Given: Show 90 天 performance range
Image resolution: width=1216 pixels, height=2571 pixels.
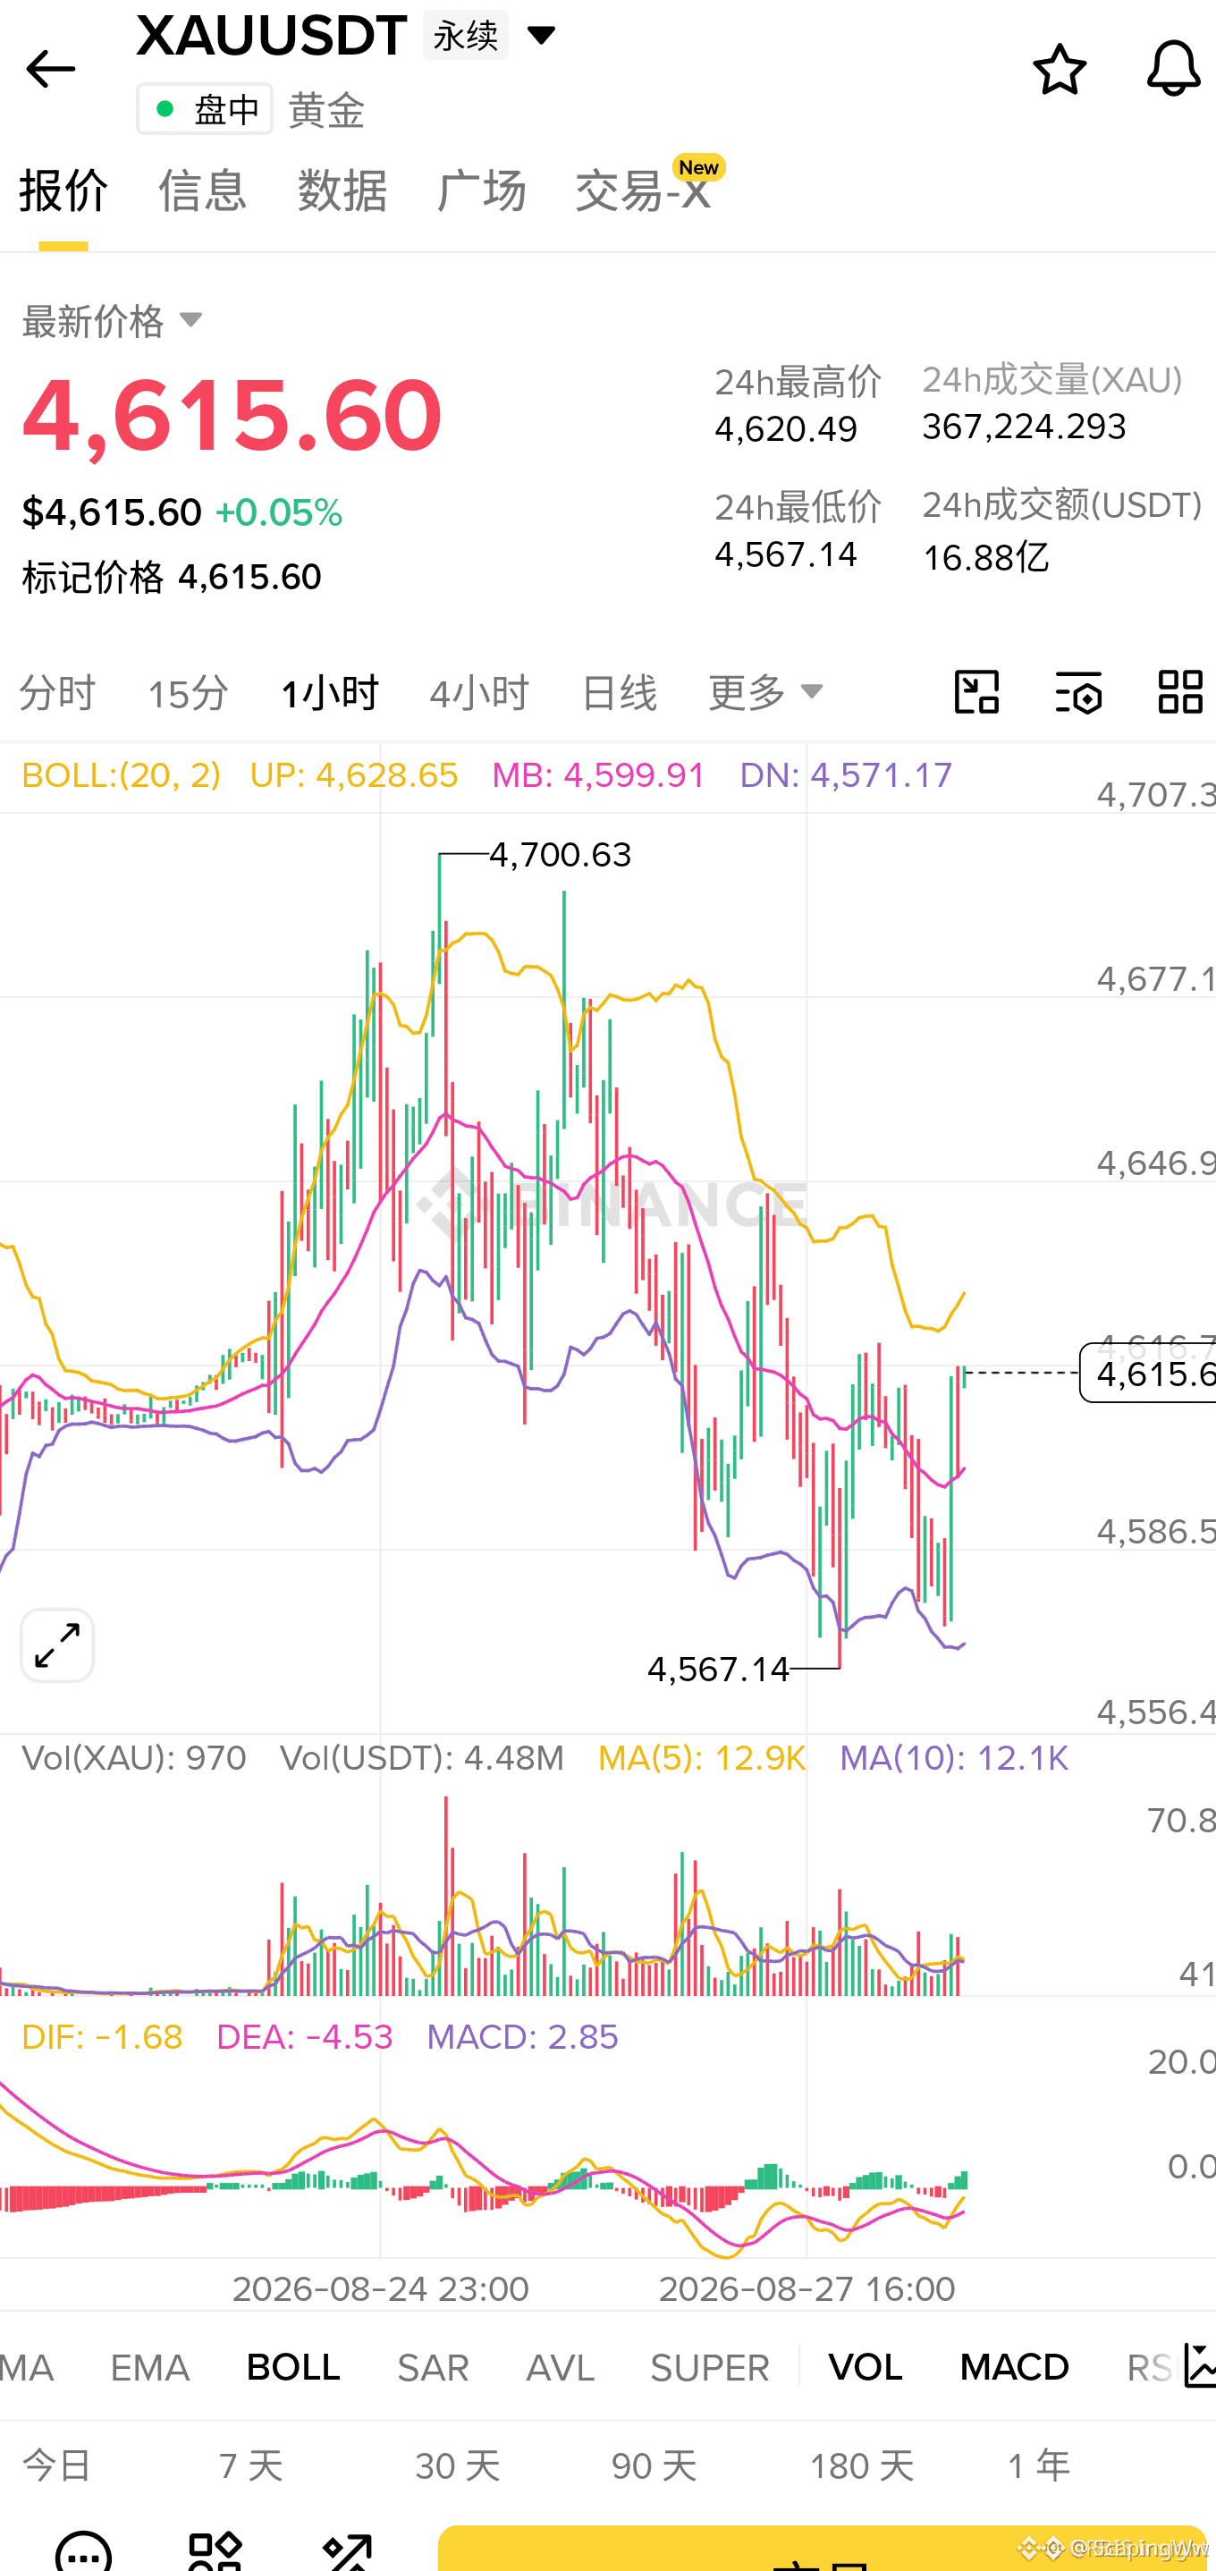Looking at the screenshot, I should [654, 2466].
